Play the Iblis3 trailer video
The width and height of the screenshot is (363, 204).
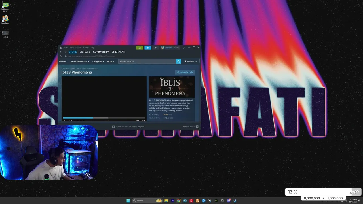coord(65,121)
